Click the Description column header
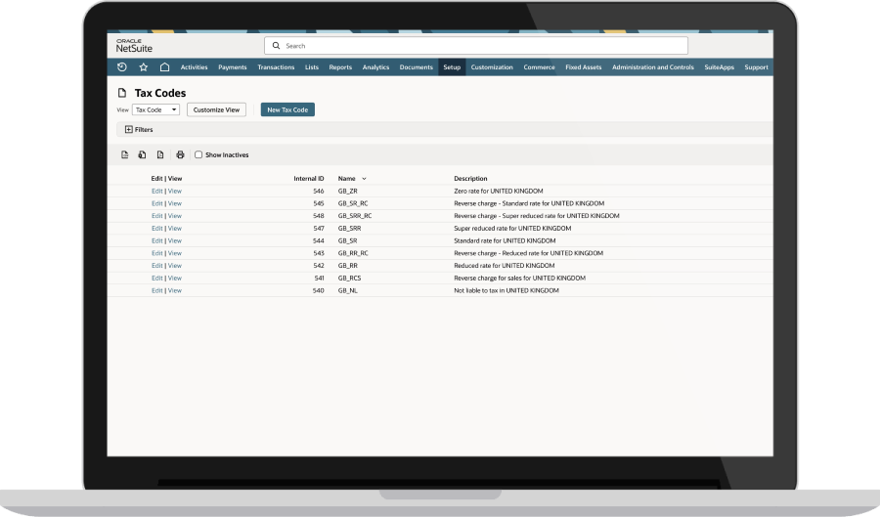The height and width of the screenshot is (517, 880). point(470,178)
